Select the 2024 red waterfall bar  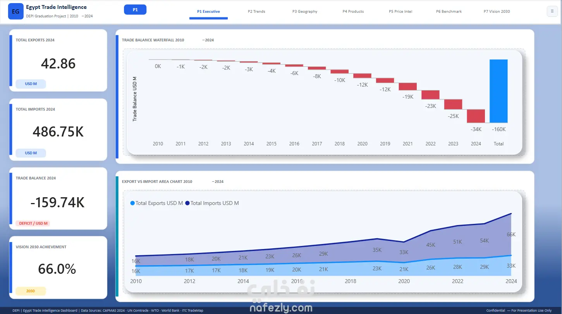tap(476, 116)
